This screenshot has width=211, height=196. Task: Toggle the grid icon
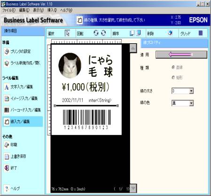coord(201,33)
